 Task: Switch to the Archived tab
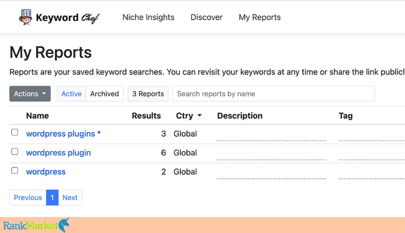104,94
